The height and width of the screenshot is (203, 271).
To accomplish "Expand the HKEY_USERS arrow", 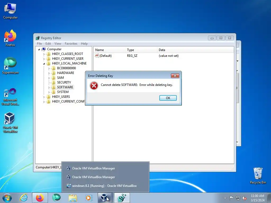I will (44, 97).
